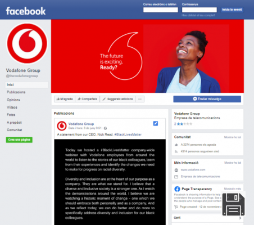The image size is (254, 225).
Task: Click the thumbs-up icon beside 2274 persones
Action: coord(176,145)
